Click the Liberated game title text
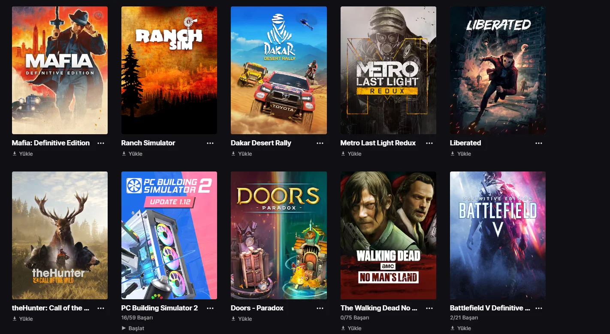This screenshot has height=334, width=610. 465,143
